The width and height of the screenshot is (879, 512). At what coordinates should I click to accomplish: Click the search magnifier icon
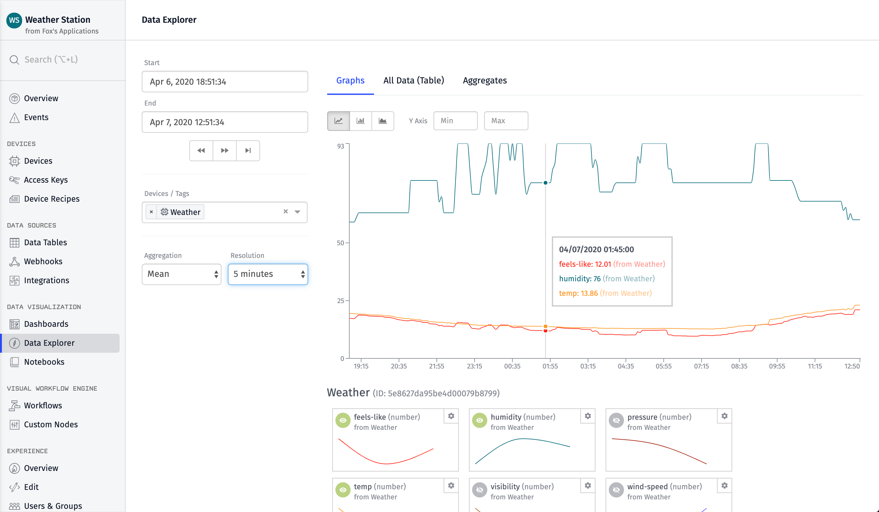[x=14, y=59]
